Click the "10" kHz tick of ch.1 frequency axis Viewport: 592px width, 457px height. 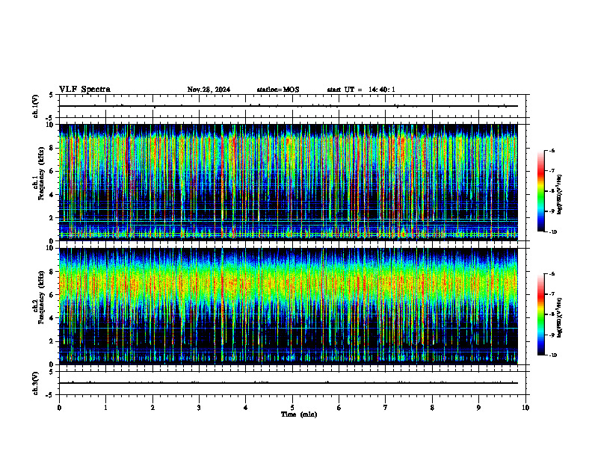tap(51, 125)
